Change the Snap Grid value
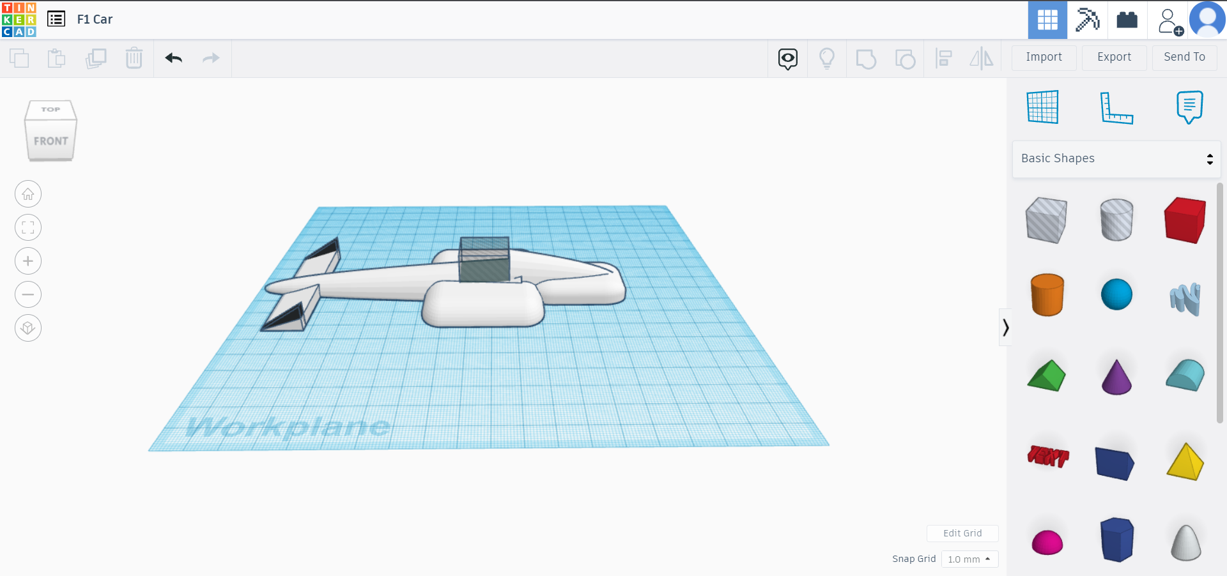1227x576 pixels. 969,559
